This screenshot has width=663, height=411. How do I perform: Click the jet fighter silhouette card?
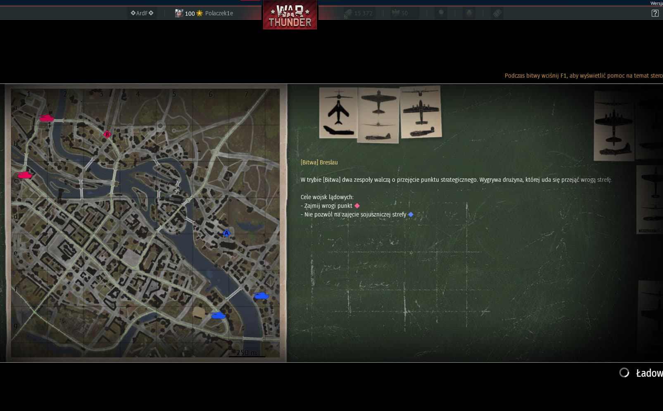(338, 112)
